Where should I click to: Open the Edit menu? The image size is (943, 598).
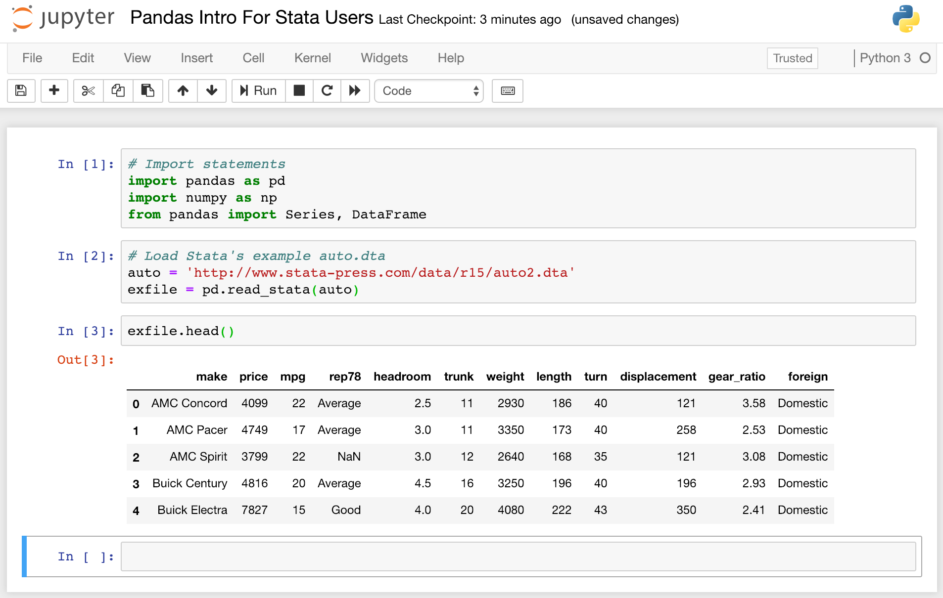click(83, 58)
